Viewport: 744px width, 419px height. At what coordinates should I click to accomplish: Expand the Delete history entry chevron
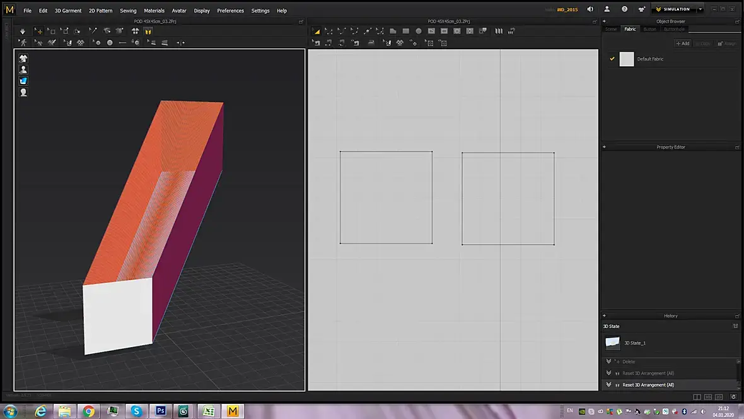[x=609, y=362]
